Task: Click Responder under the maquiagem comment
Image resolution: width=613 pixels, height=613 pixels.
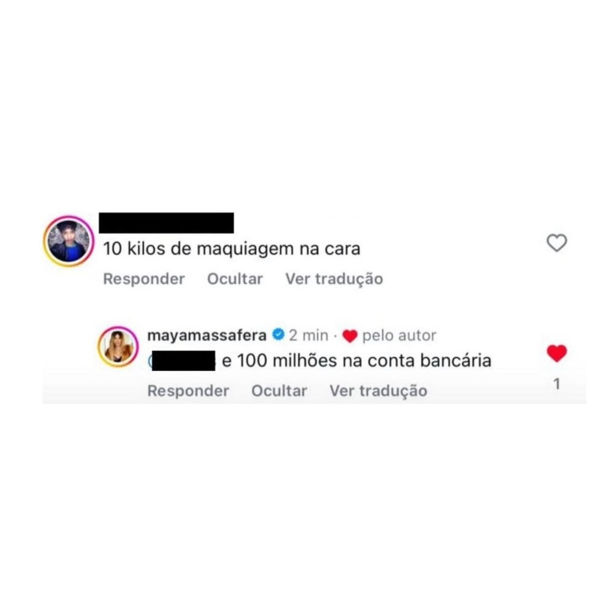Action: click(143, 279)
